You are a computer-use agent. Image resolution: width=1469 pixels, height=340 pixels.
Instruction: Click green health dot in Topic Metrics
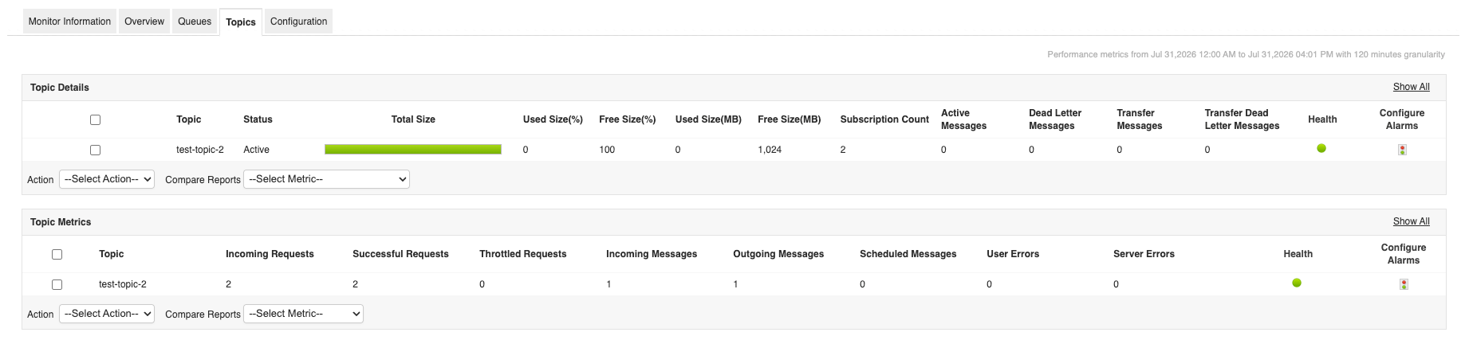pyautogui.click(x=1297, y=283)
